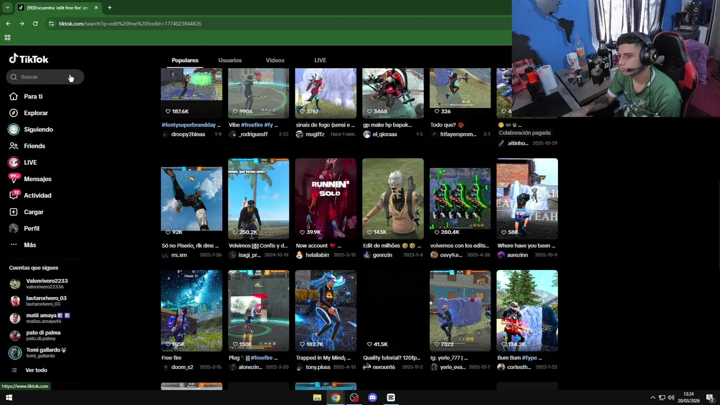Image resolution: width=720 pixels, height=405 pixels.
Task: Open 'Bum Bum' video by cortesth
Action: pyautogui.click(x=527, y=310)
